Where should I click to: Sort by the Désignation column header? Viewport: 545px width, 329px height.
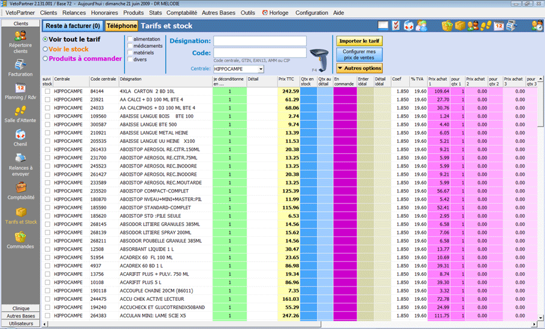tap(165, 81)
